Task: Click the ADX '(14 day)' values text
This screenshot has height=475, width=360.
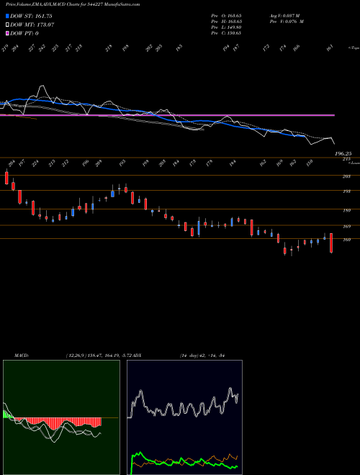Action: pyautogui.click(x=202, y=356)
